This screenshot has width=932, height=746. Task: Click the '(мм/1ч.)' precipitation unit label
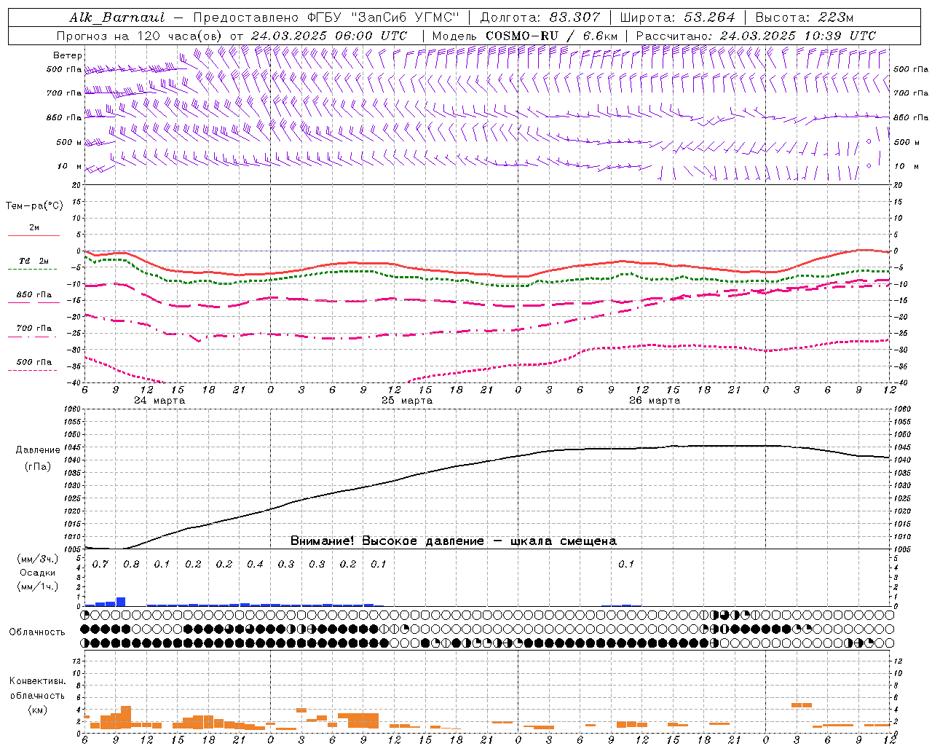[x=38, y=586]
